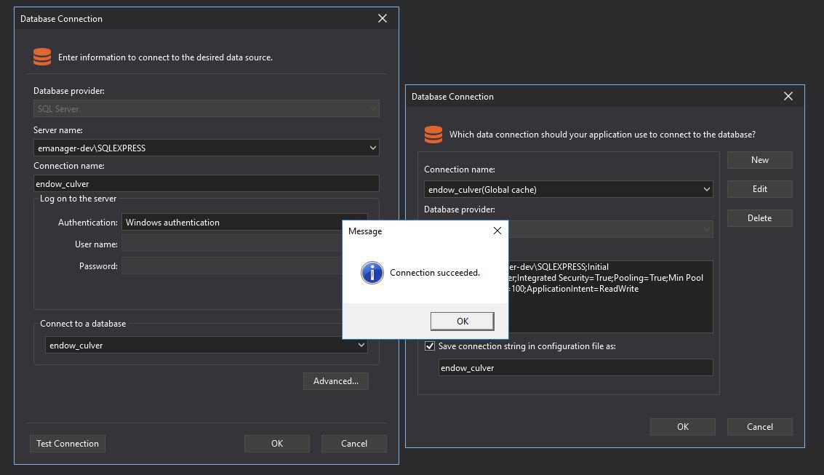
Task: Click the orange database icon in right dialog
Action: tap(433, 135)
